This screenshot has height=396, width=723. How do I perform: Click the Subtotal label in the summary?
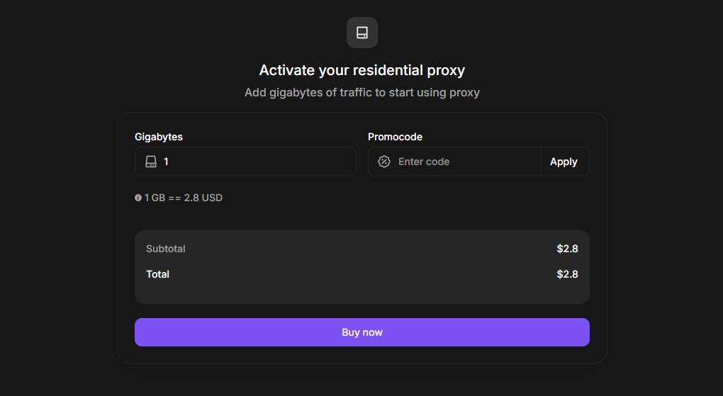pos(165,249)
